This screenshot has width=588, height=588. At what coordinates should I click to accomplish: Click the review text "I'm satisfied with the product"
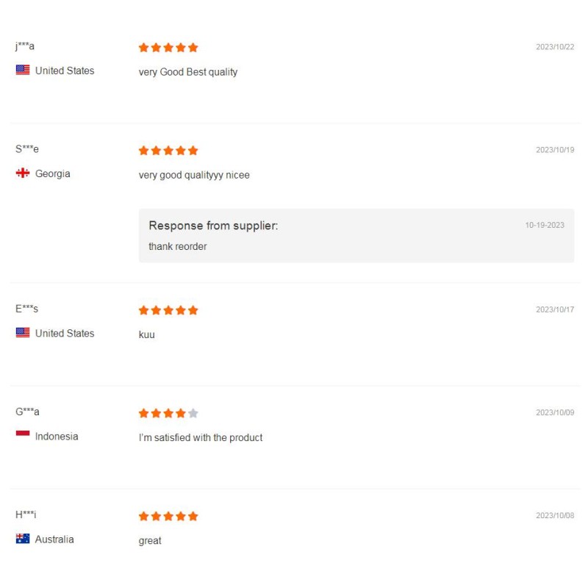(x=201, y=437)
